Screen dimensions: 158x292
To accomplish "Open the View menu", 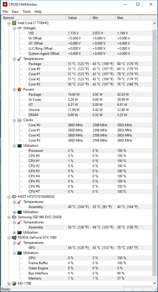I will (15, 12).
